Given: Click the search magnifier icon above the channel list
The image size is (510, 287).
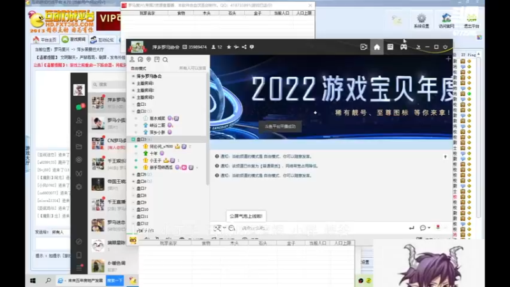Looking at the screenshot, I should pyautogui.click(x=165, y=59).
